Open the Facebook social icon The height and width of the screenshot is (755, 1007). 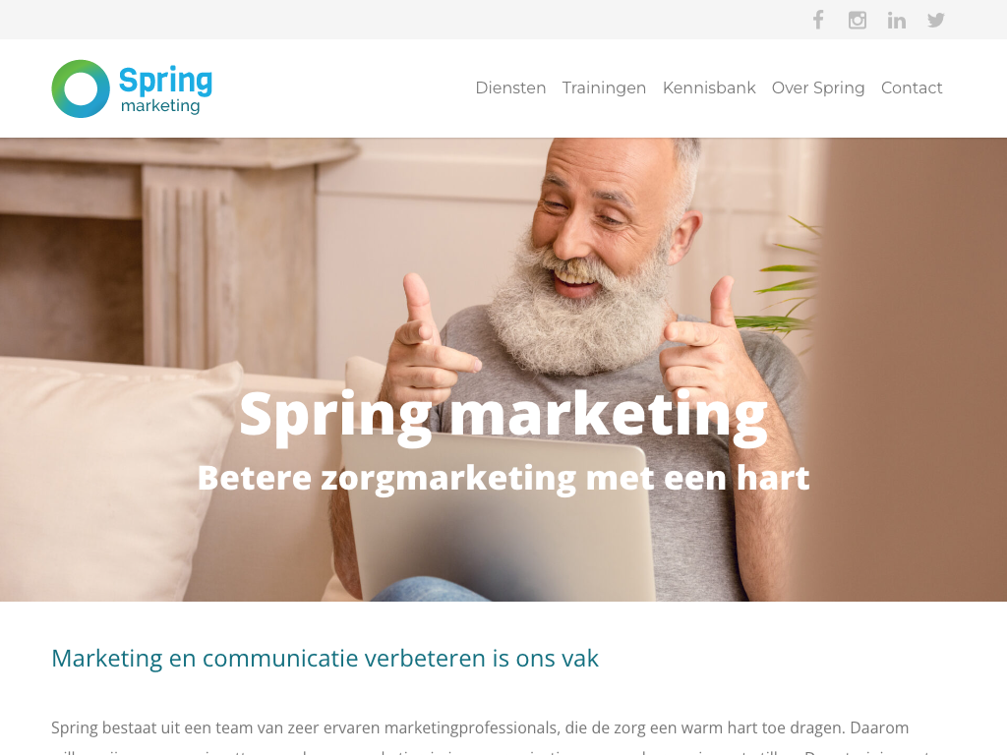point(818,20)
